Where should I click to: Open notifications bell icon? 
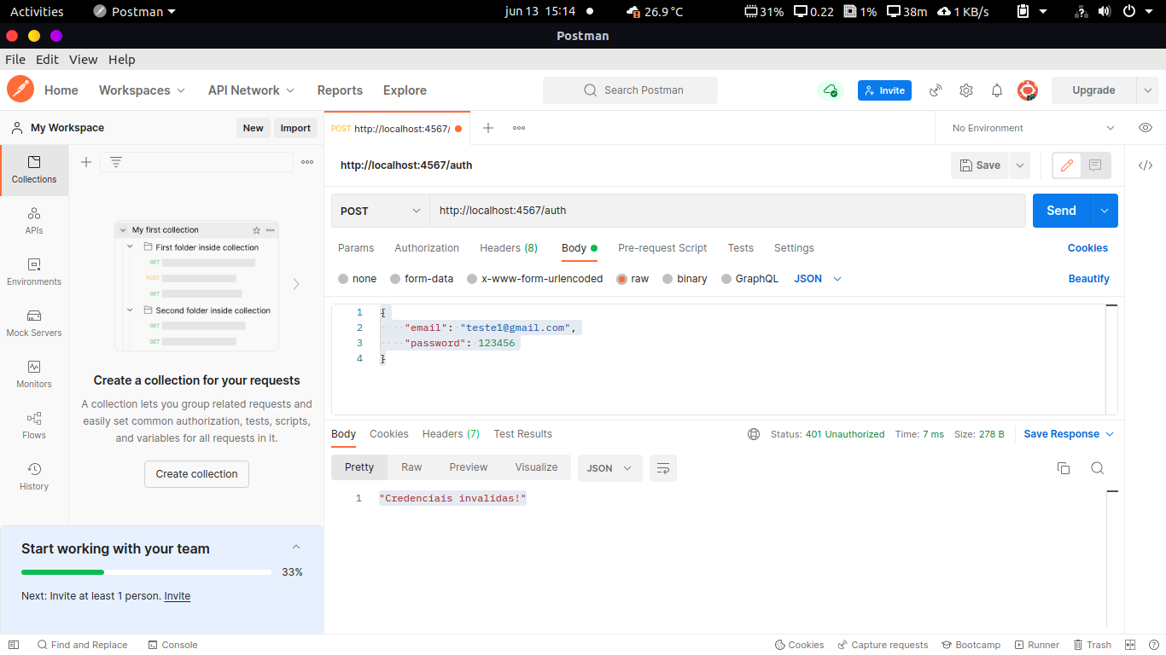(996, 90)
